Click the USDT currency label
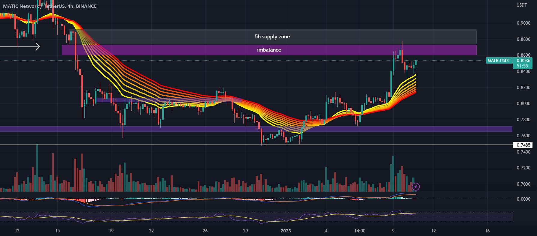 (522, 5)
